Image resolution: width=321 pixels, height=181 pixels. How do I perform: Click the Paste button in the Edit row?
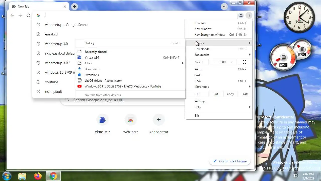(245, 94)
